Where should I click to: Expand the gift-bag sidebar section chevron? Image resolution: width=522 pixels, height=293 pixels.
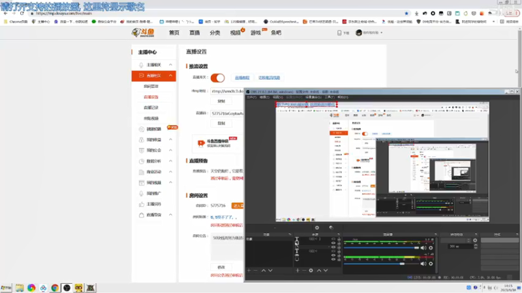click(x=170, y=215)
